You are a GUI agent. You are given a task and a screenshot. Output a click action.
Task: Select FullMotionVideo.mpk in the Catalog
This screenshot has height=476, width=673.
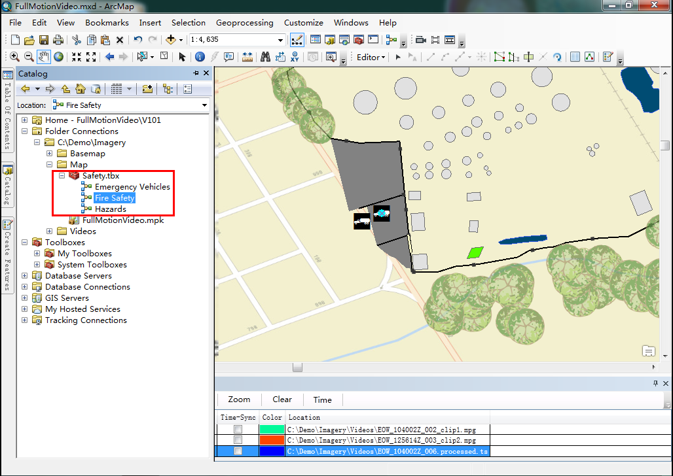pos(123,220)
